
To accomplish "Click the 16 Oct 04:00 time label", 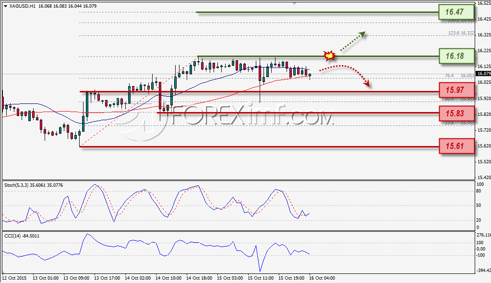I will pyautogui.click(x=322, y=278).
